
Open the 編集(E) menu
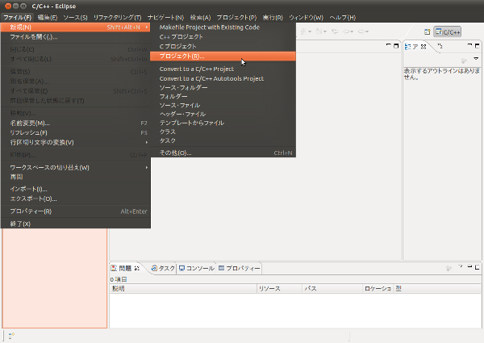(x=48, y=18)
